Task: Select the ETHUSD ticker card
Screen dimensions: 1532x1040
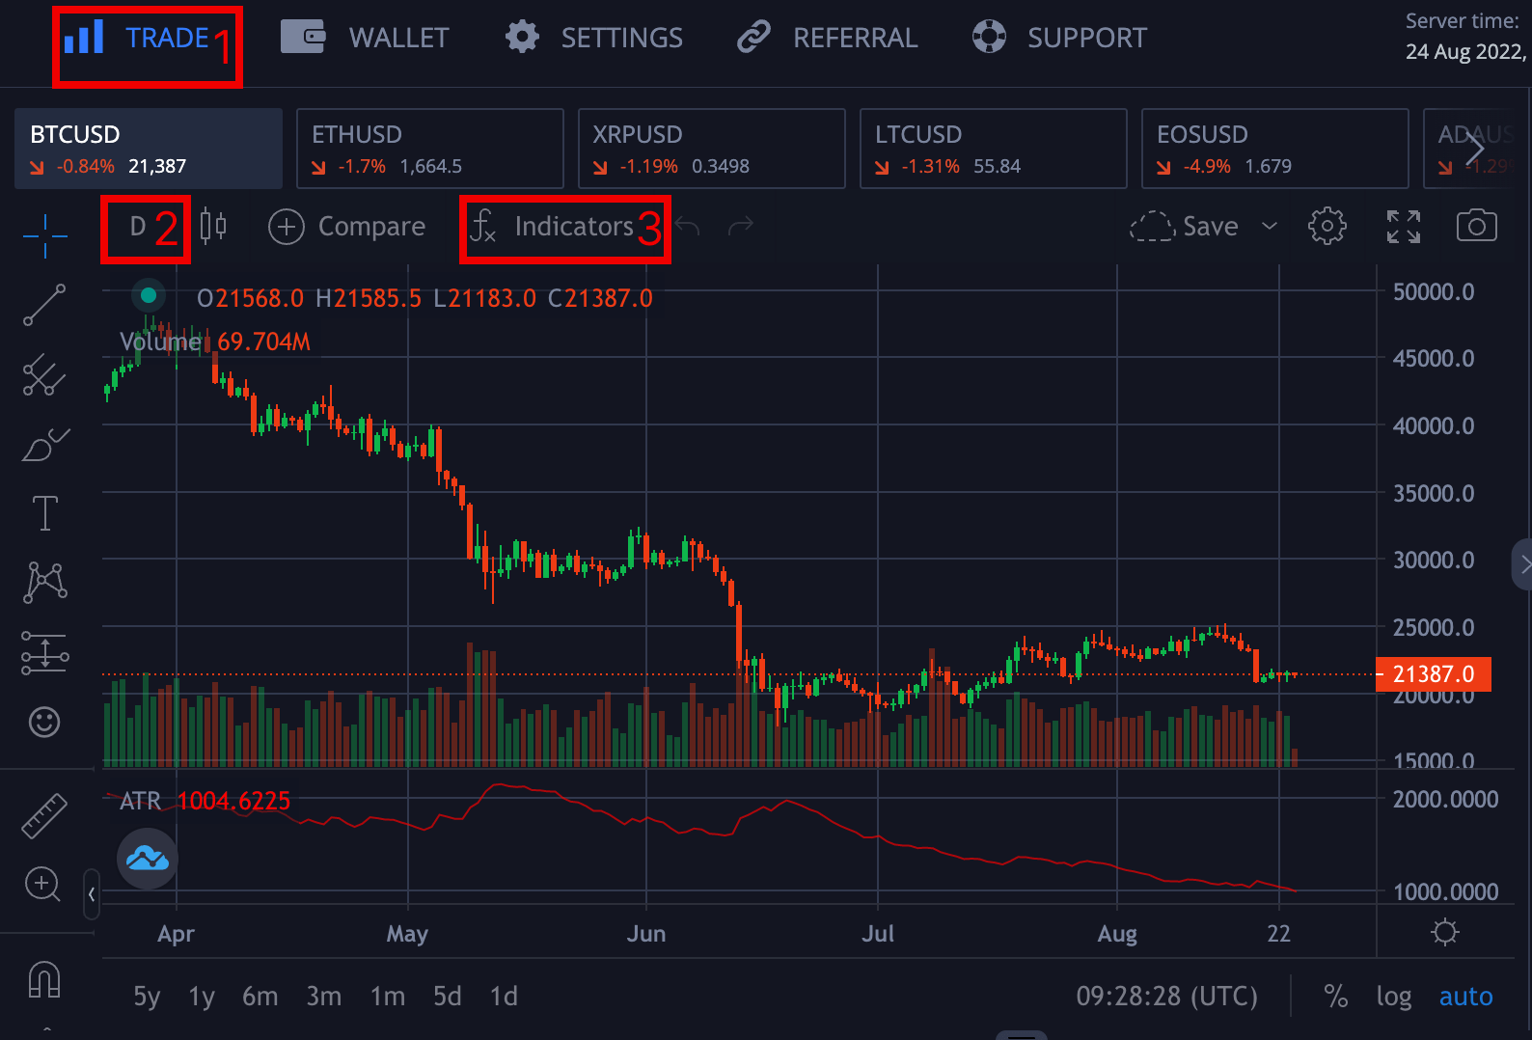Action: [x=429, y=149]
